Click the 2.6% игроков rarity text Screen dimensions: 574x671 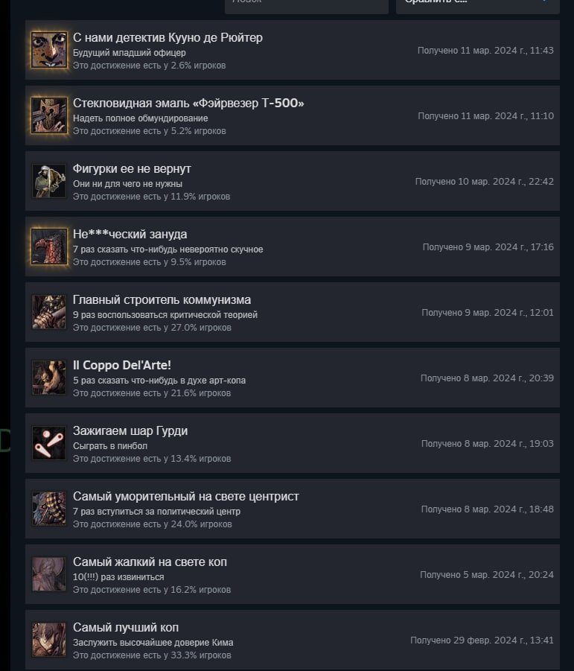pos(199,66)
